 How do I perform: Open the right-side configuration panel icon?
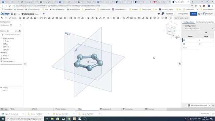(x=180, y=64)
